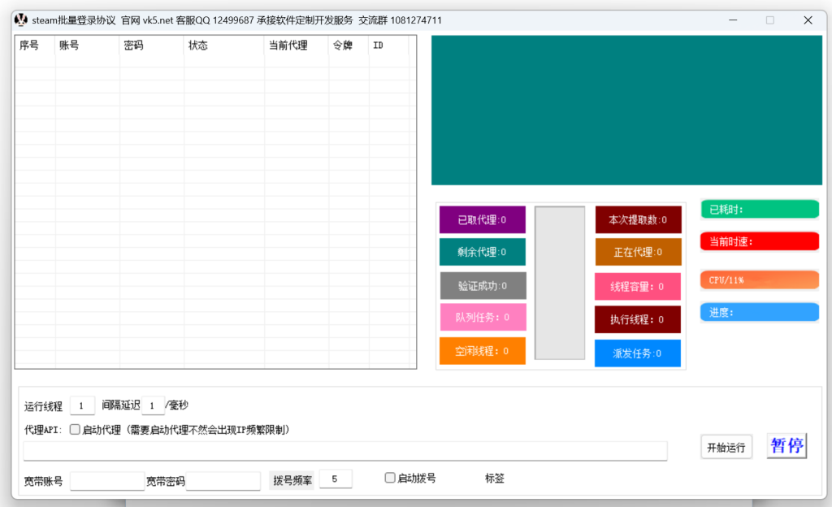Click the red 当前时速 status bar
Viewport: 832px width, 507px height.
coord(760,241)
